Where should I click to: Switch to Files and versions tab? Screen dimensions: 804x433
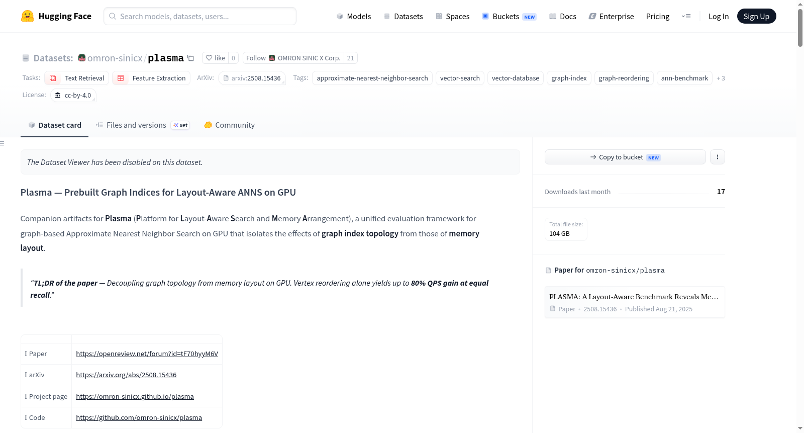click(x=143, y=125)
